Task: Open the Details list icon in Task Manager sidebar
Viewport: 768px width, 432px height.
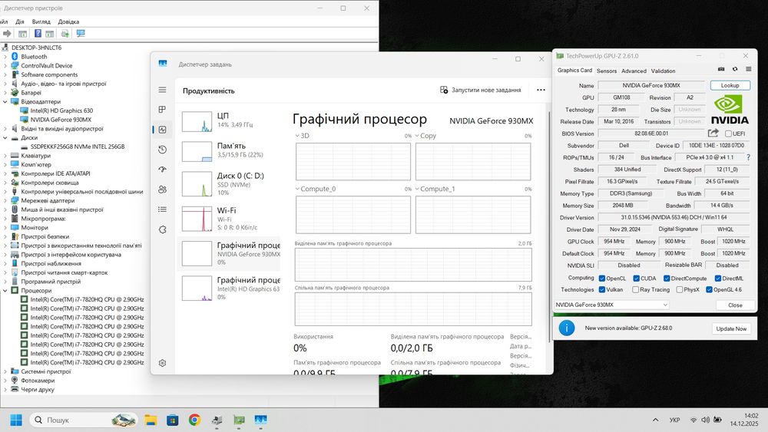Action: click(162, 209)
